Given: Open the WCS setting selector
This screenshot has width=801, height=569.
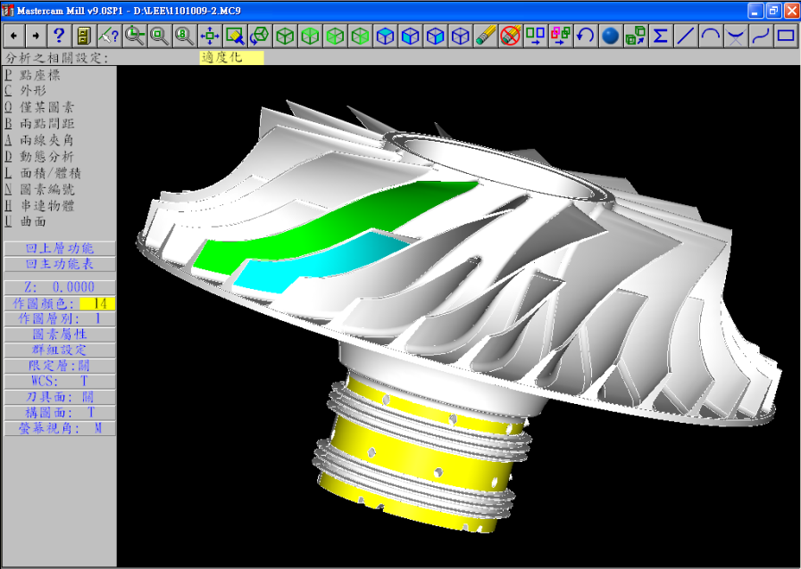Looking at the screenshot, I should (x=59, y=381).
